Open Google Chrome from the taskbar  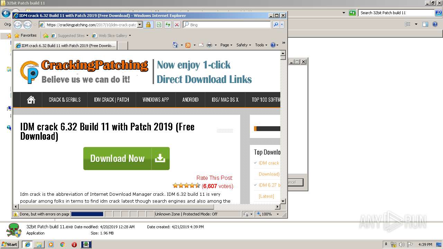pyautogui.click(x=62, y=244)
